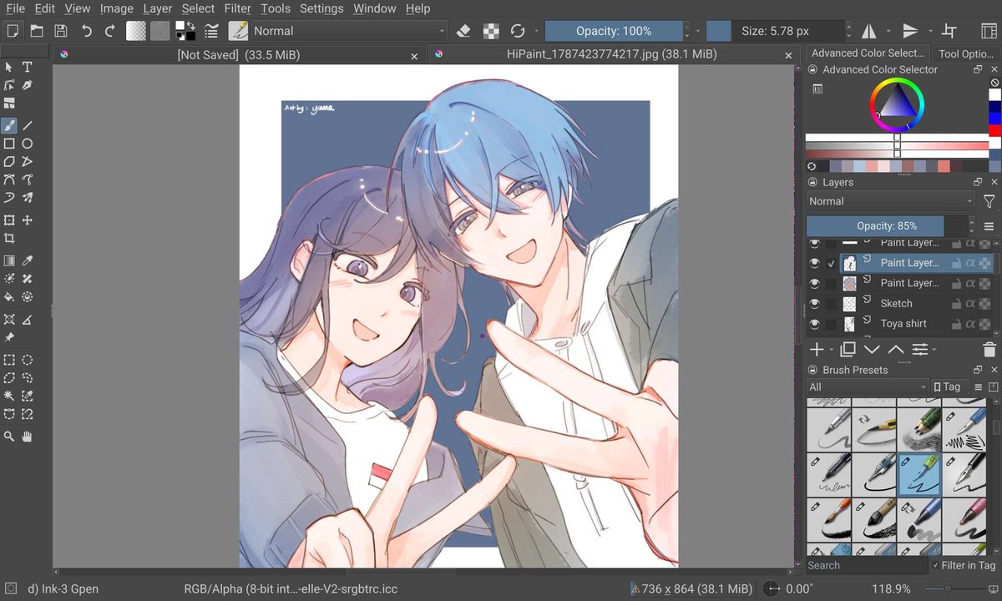Image resolution: width=1002 pixels, height=601 pixels.
Task: Switch to the Tool Options docker tab
Action: pyautogui.click(x=965, y=53)
